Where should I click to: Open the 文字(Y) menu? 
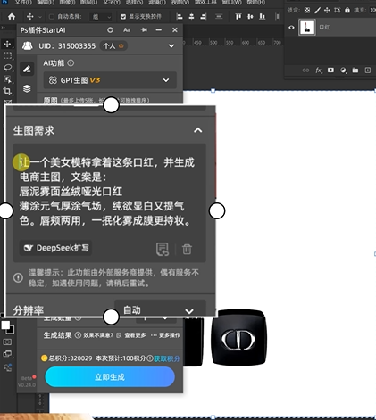(x=112, y=2)
